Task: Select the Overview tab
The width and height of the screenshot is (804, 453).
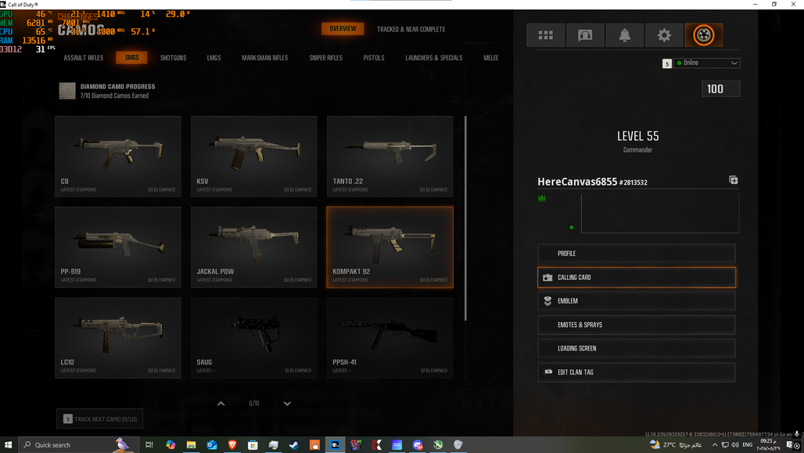Action: 343,29
